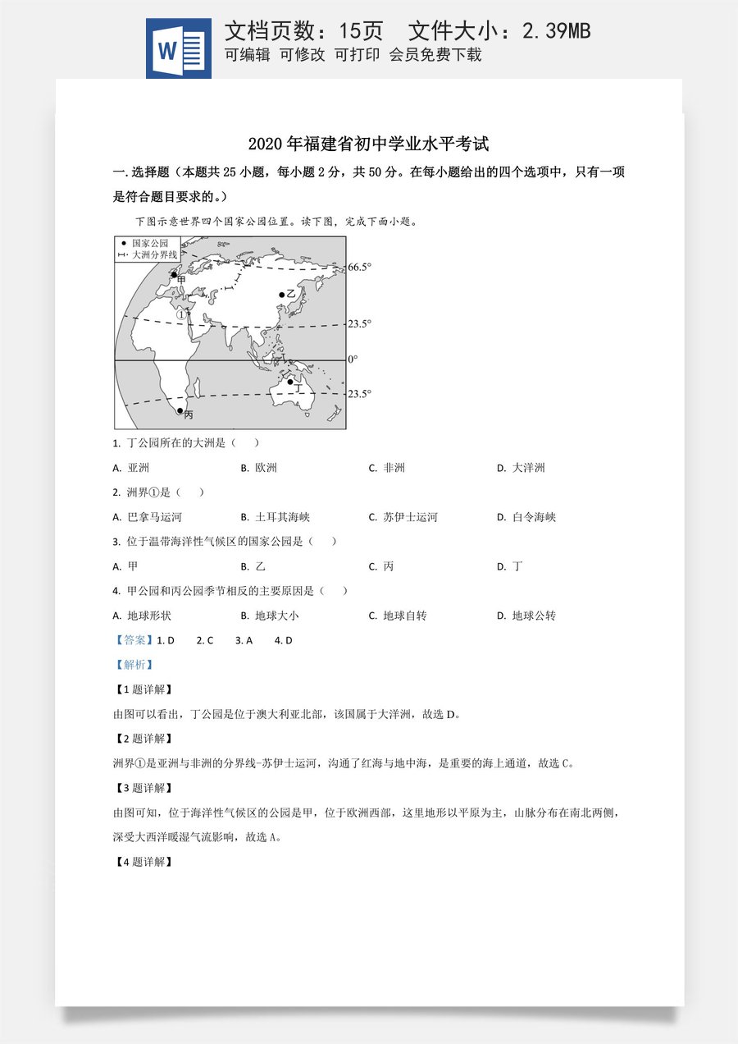738x1044 pixels.
Task: Click question 3 text '位于温带海洋性气候区的国家公园是'
Action: coord(215,542)
